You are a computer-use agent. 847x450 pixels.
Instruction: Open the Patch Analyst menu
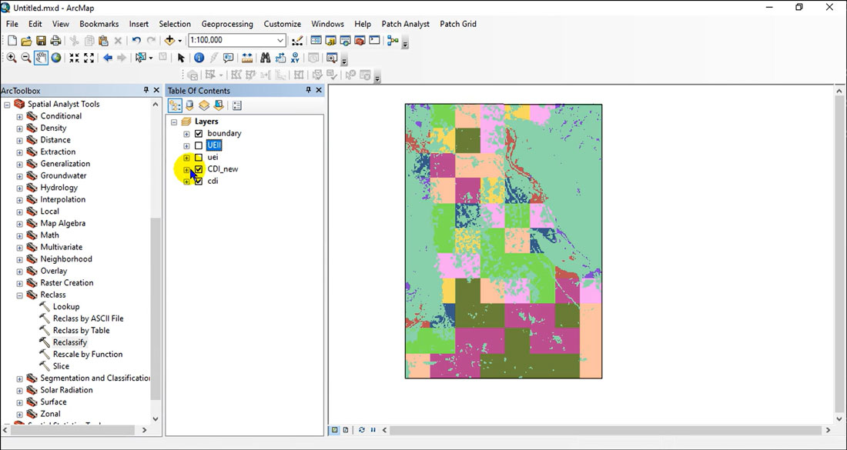point(406,24)
